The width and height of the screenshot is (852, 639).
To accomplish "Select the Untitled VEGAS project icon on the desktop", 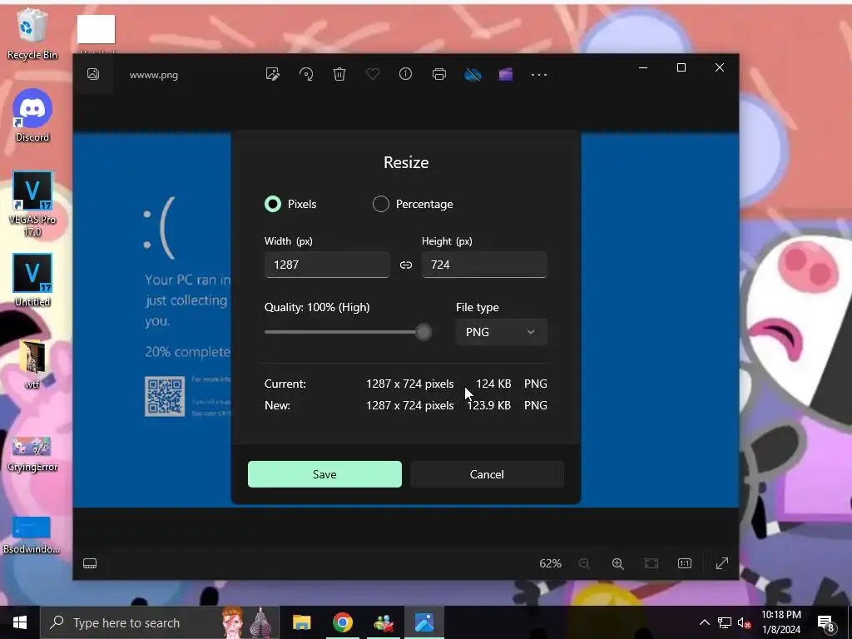I will click(x=32, y=280).
